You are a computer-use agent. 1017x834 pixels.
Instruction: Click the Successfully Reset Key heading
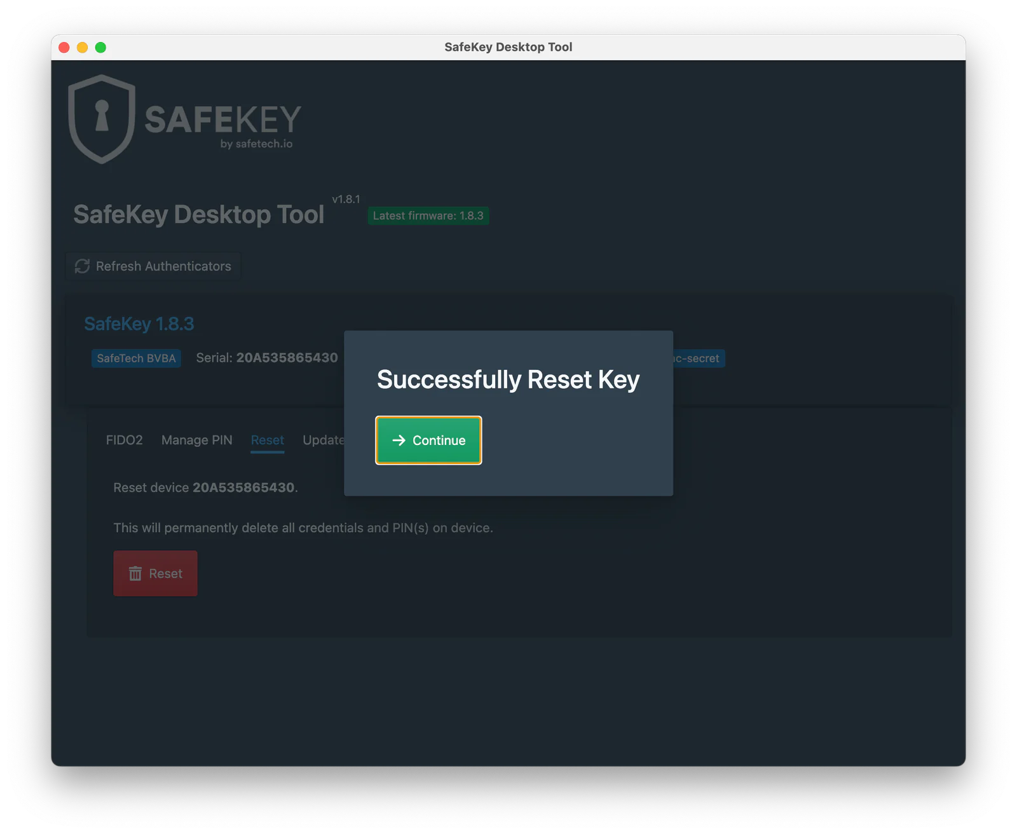pyautogui.click(x=508, y=379)
